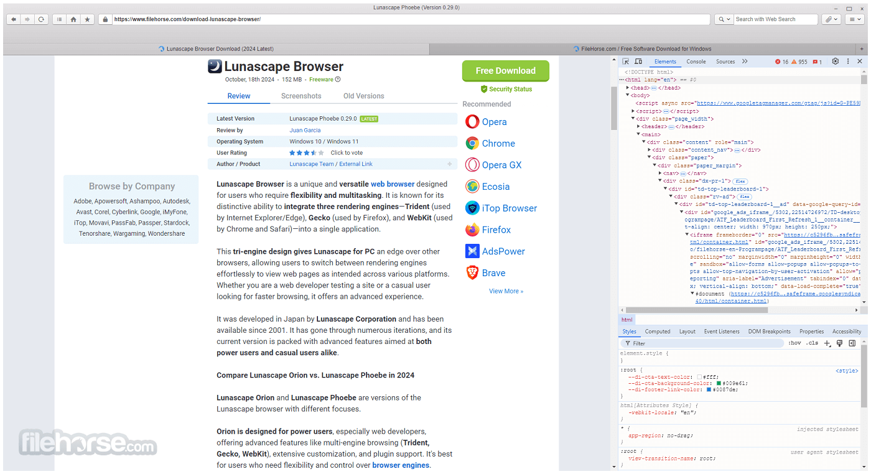Activate the DevTools inspect element picker
871x474 pixels.
[x=626, y=62]
